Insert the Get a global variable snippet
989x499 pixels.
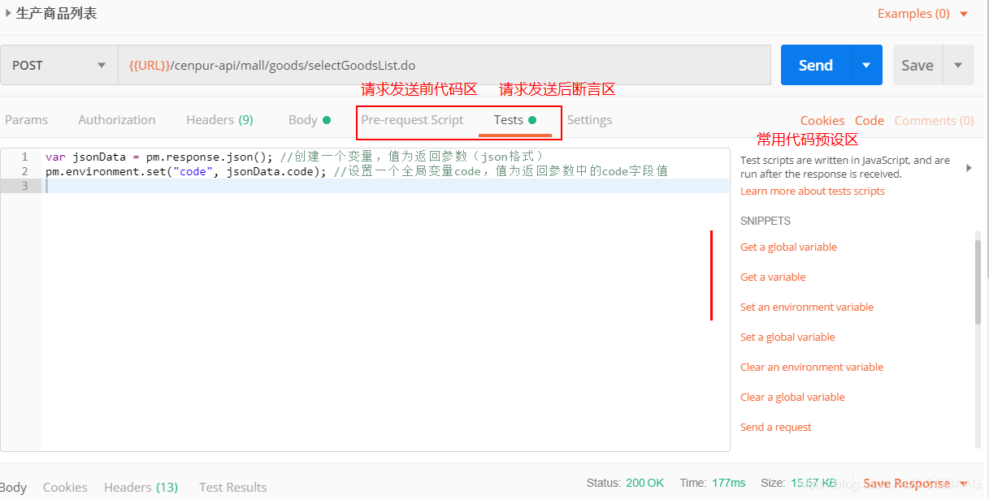pos(788,247)
